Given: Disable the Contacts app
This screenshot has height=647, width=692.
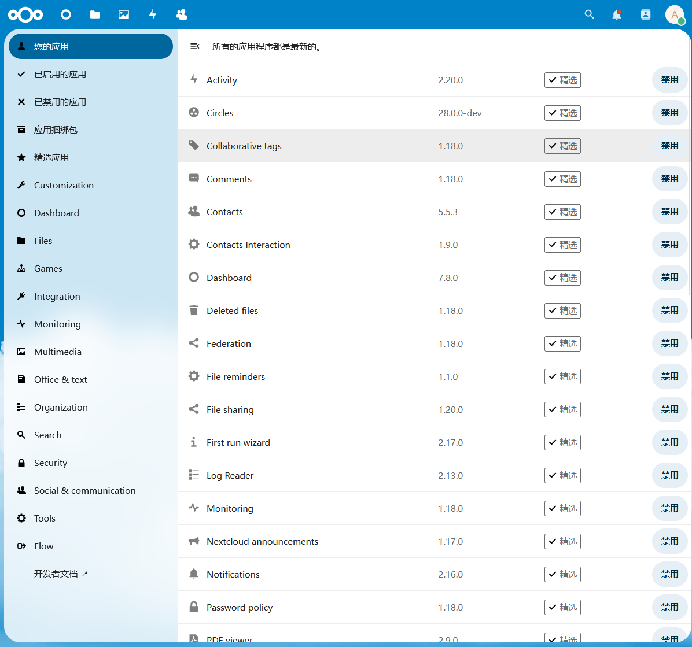Looking at the screenshot, I should tap(669, 212).
